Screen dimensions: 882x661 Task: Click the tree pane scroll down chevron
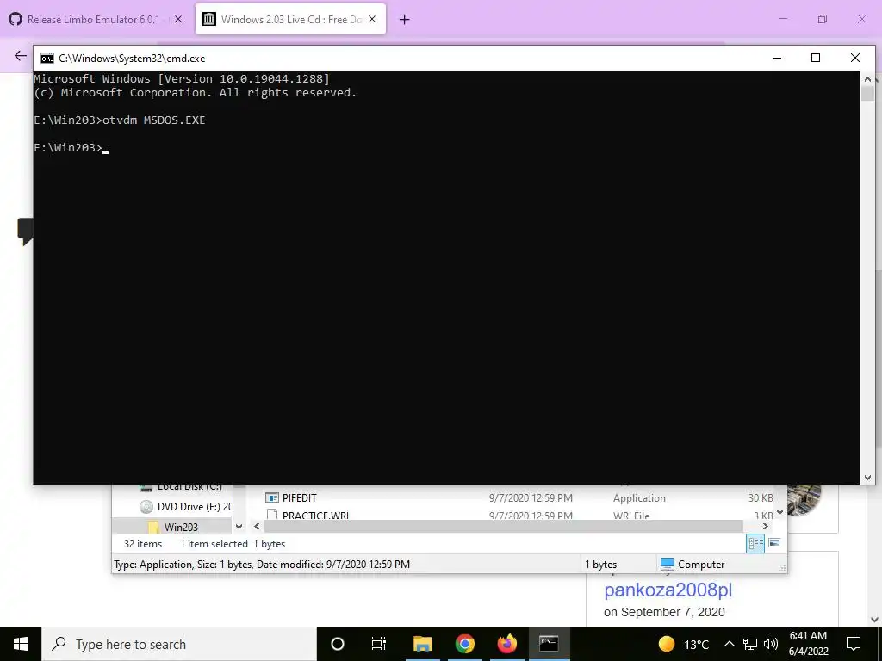point(239,527)
